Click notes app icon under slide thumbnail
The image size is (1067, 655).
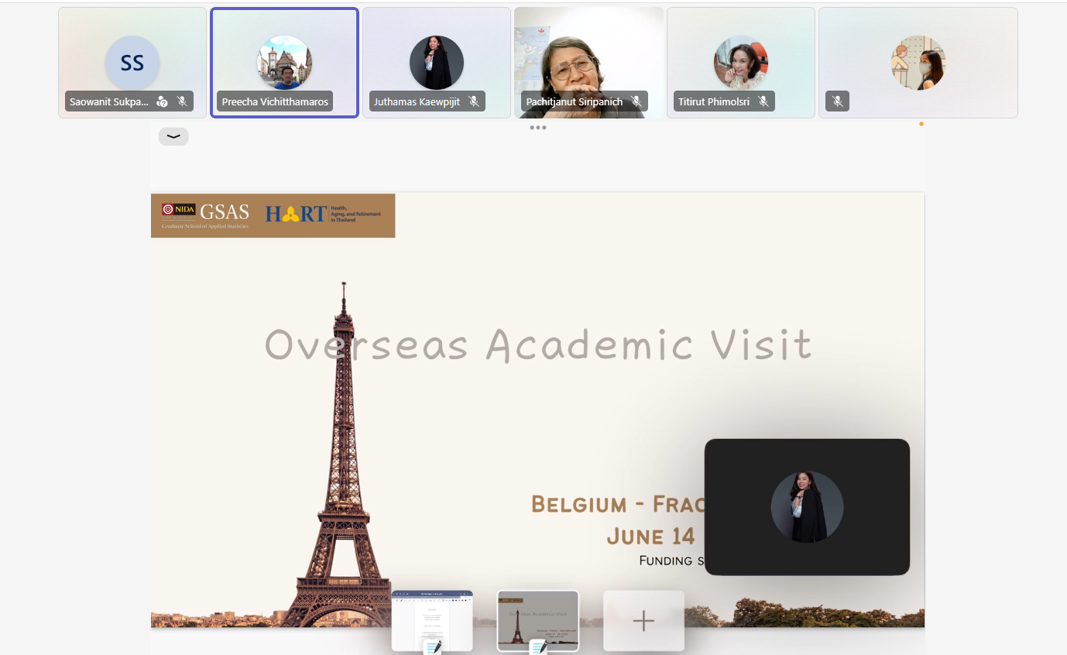tap(538, 647)
